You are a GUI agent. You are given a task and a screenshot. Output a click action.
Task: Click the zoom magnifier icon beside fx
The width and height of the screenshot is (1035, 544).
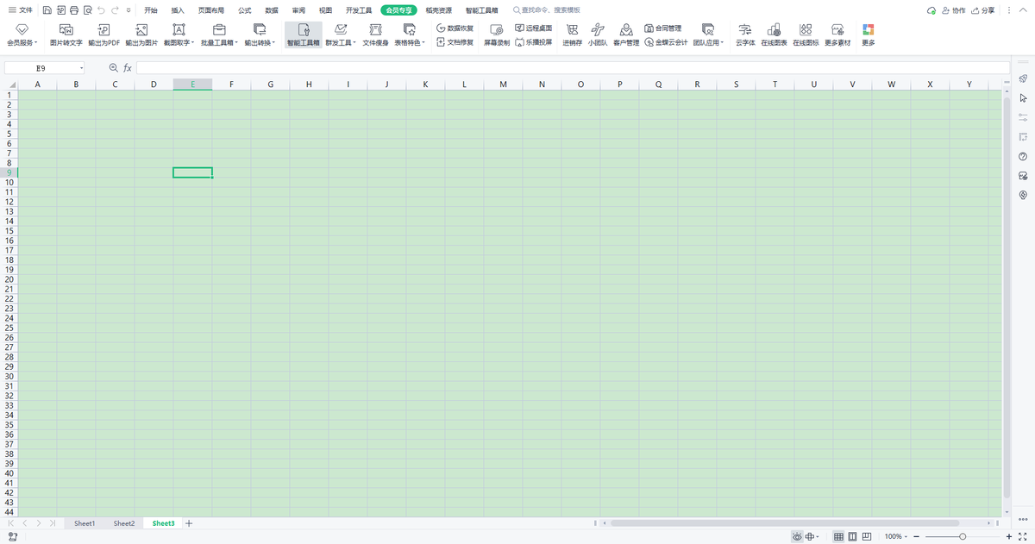pos(113,67)
